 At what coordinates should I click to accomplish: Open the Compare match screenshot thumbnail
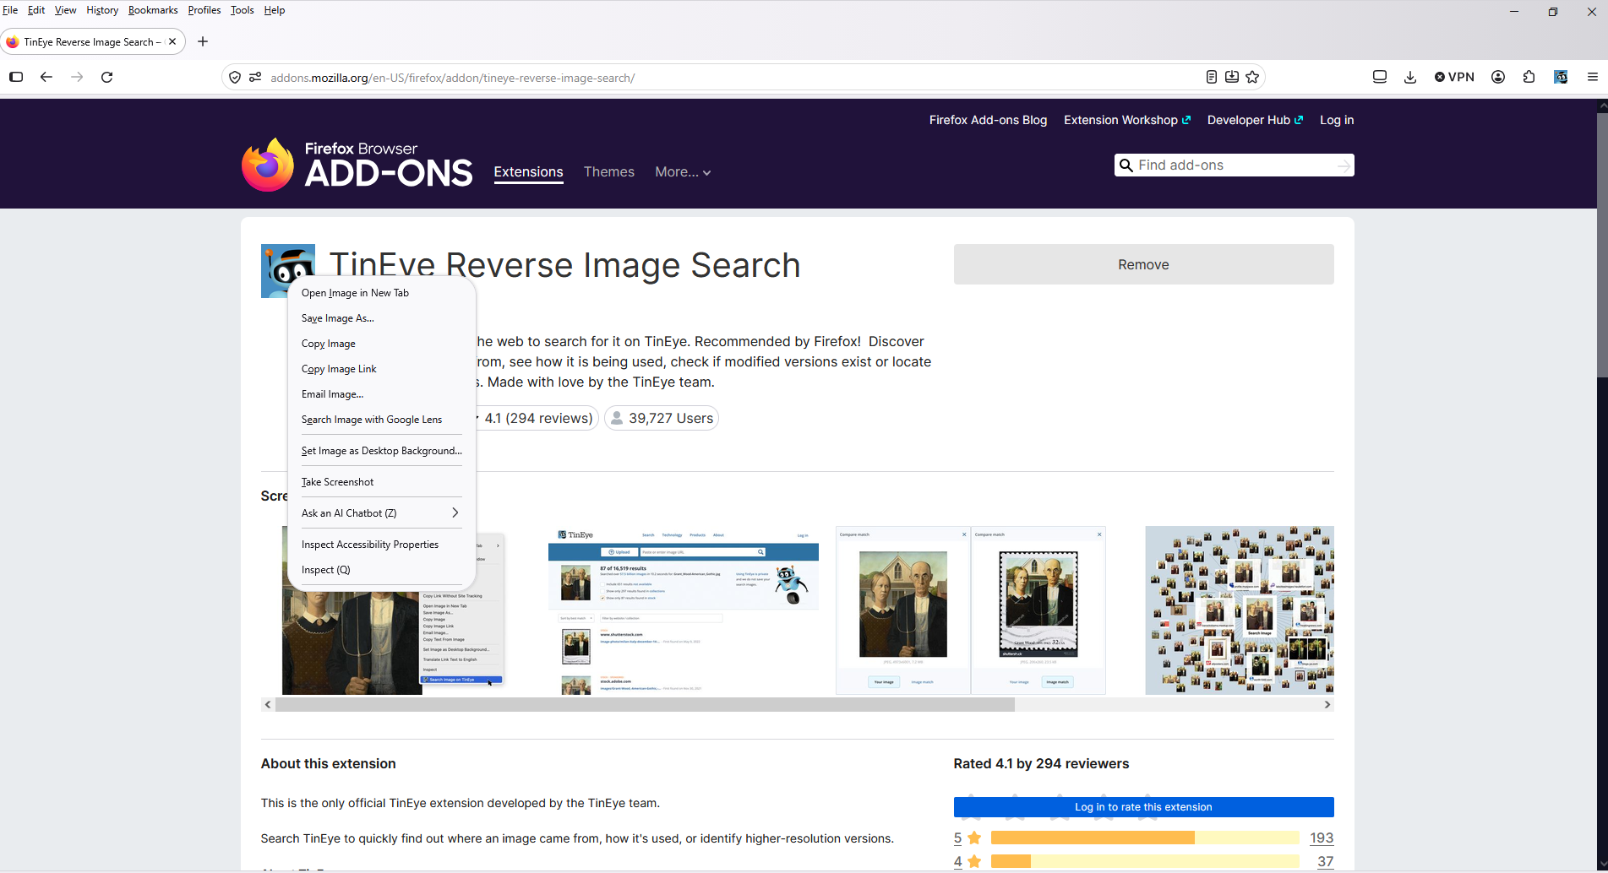[x=971, y=610]
